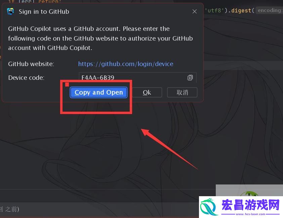This screenshot has height=218, width=283.
Task: Copy the device code via clipboard icon
Action: tap(190, 78)
